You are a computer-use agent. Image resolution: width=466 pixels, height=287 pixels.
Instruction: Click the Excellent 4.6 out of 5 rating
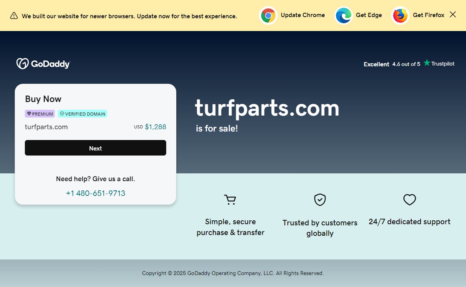[392, 64]
